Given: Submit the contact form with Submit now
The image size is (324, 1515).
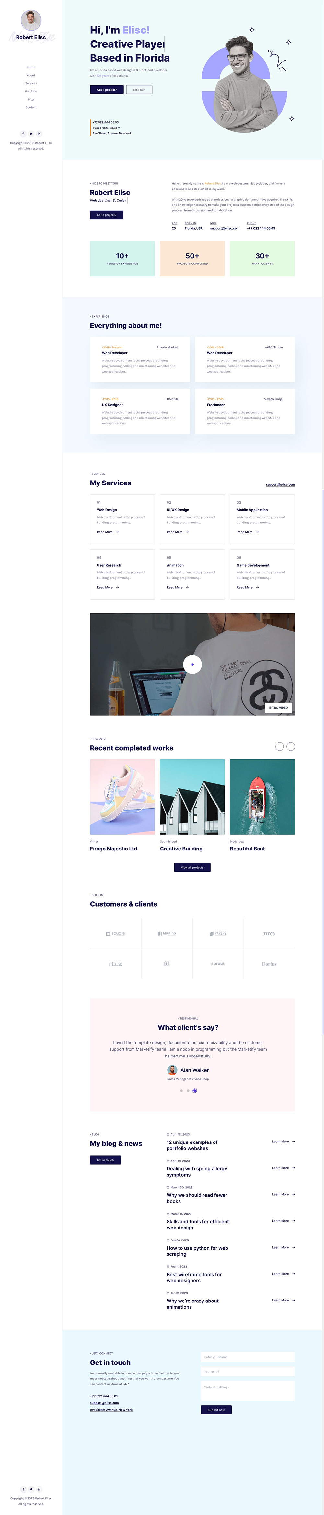Looking at the screenshot, I should tap(216, 1410).
